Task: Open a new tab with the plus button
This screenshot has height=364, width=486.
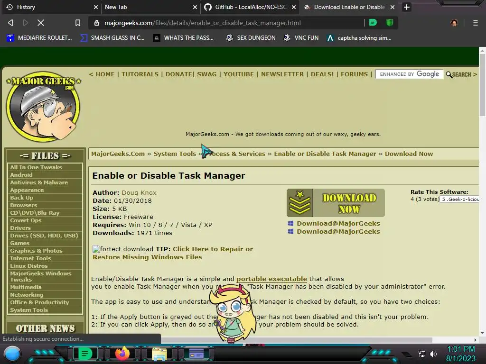Action: coord(407,7)
